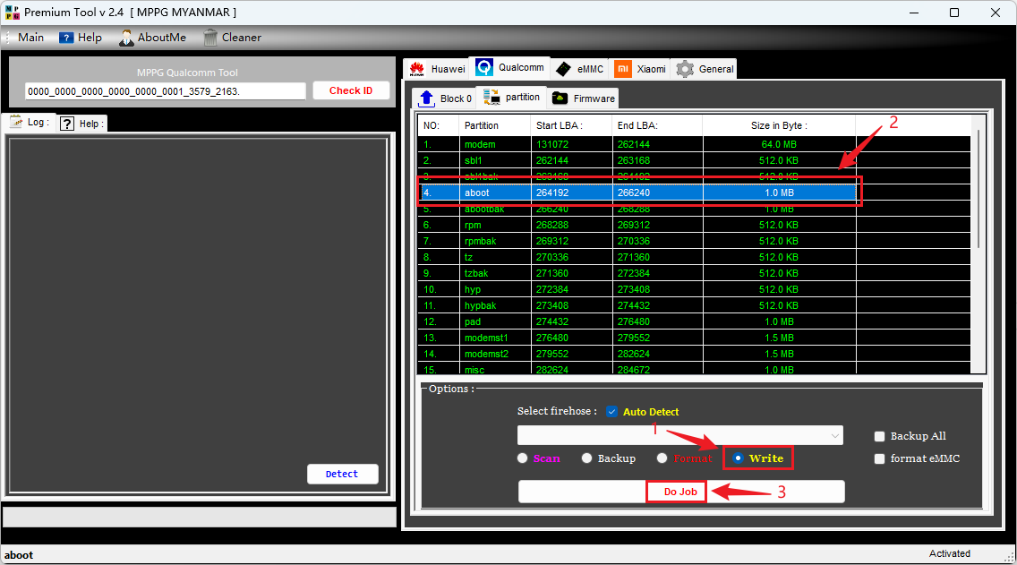Select the Backup radio button

tap(587, 458)
